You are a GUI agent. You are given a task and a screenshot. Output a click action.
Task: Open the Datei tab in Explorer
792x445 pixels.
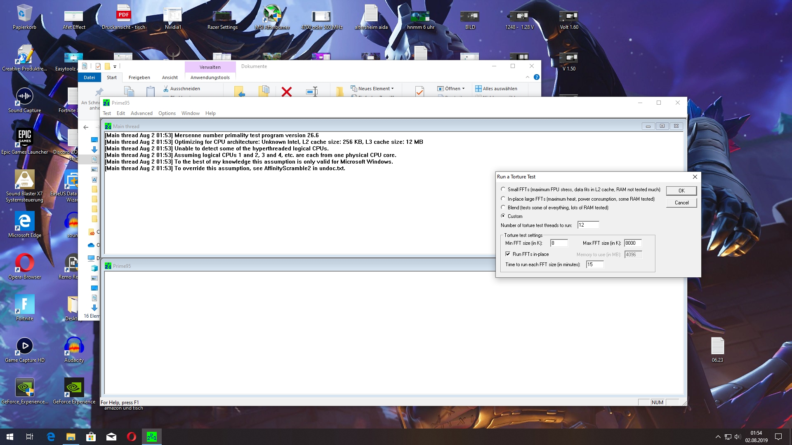89,77
